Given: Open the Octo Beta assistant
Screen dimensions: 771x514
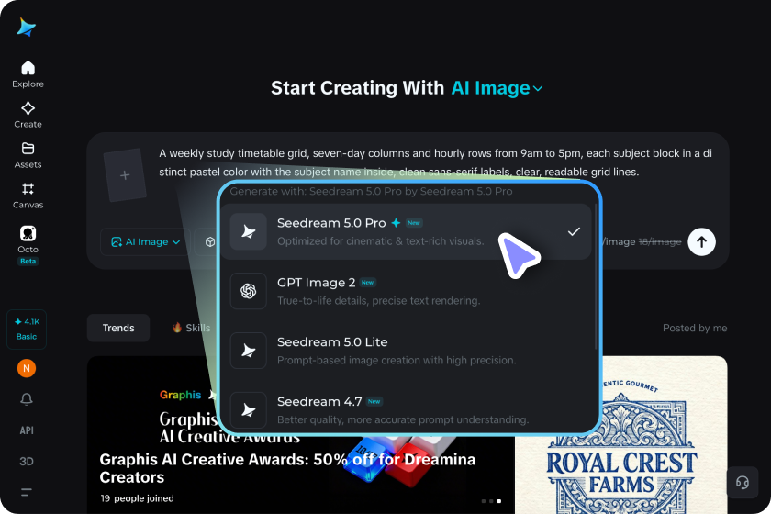Looking at the screenshot, I should pyautogui.click(x=28, y=245).
